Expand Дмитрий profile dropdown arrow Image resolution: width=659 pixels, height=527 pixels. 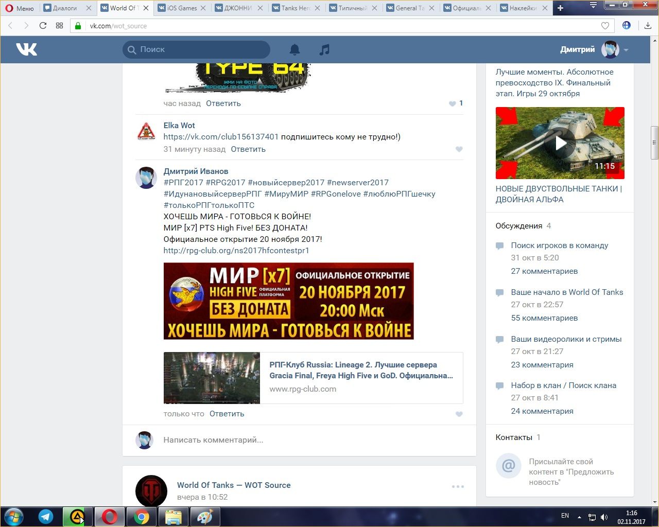626,50
